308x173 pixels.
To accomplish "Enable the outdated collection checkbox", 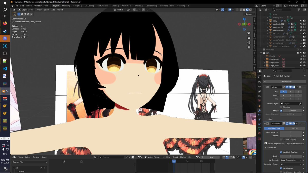I will tap(298, 49).
